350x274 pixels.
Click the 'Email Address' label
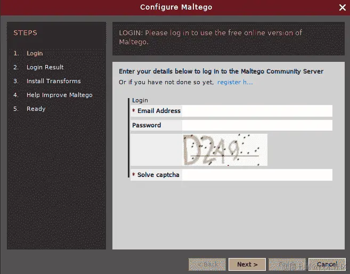coord(159,111)
